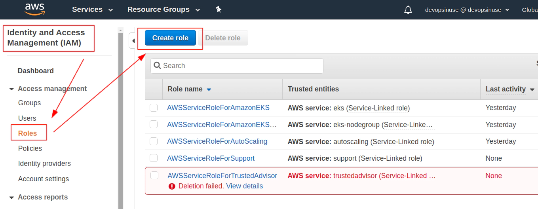Select checkbox for AWSServiceRoleForSupport

tap(154, 158)
